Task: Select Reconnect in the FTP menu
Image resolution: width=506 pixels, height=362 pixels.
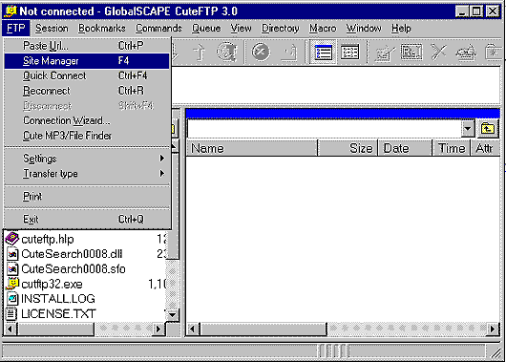Action: 87,91
